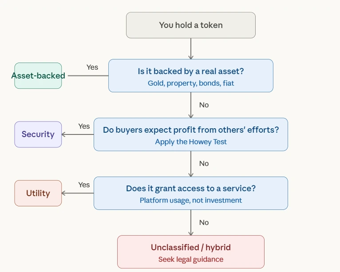Click the purple Security outcome box
The image size is (340, 272).
click(38, 134)
